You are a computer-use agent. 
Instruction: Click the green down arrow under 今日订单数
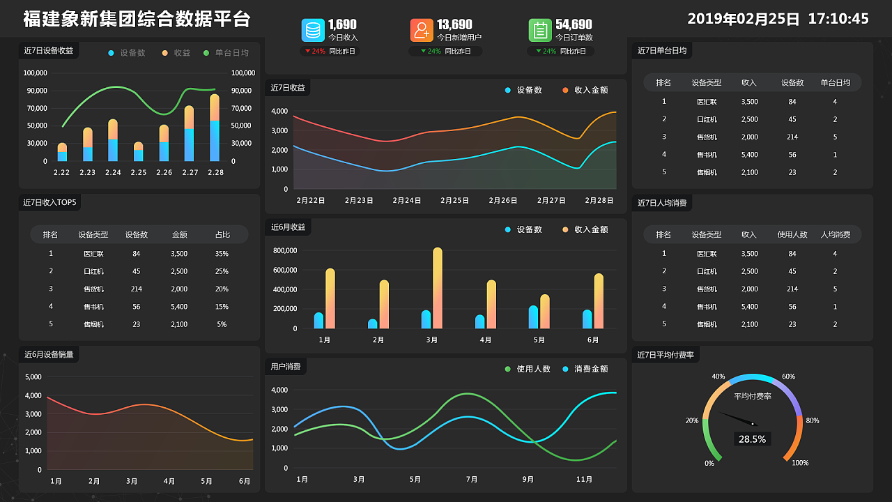pyautogui.click(x=538, y=51)
